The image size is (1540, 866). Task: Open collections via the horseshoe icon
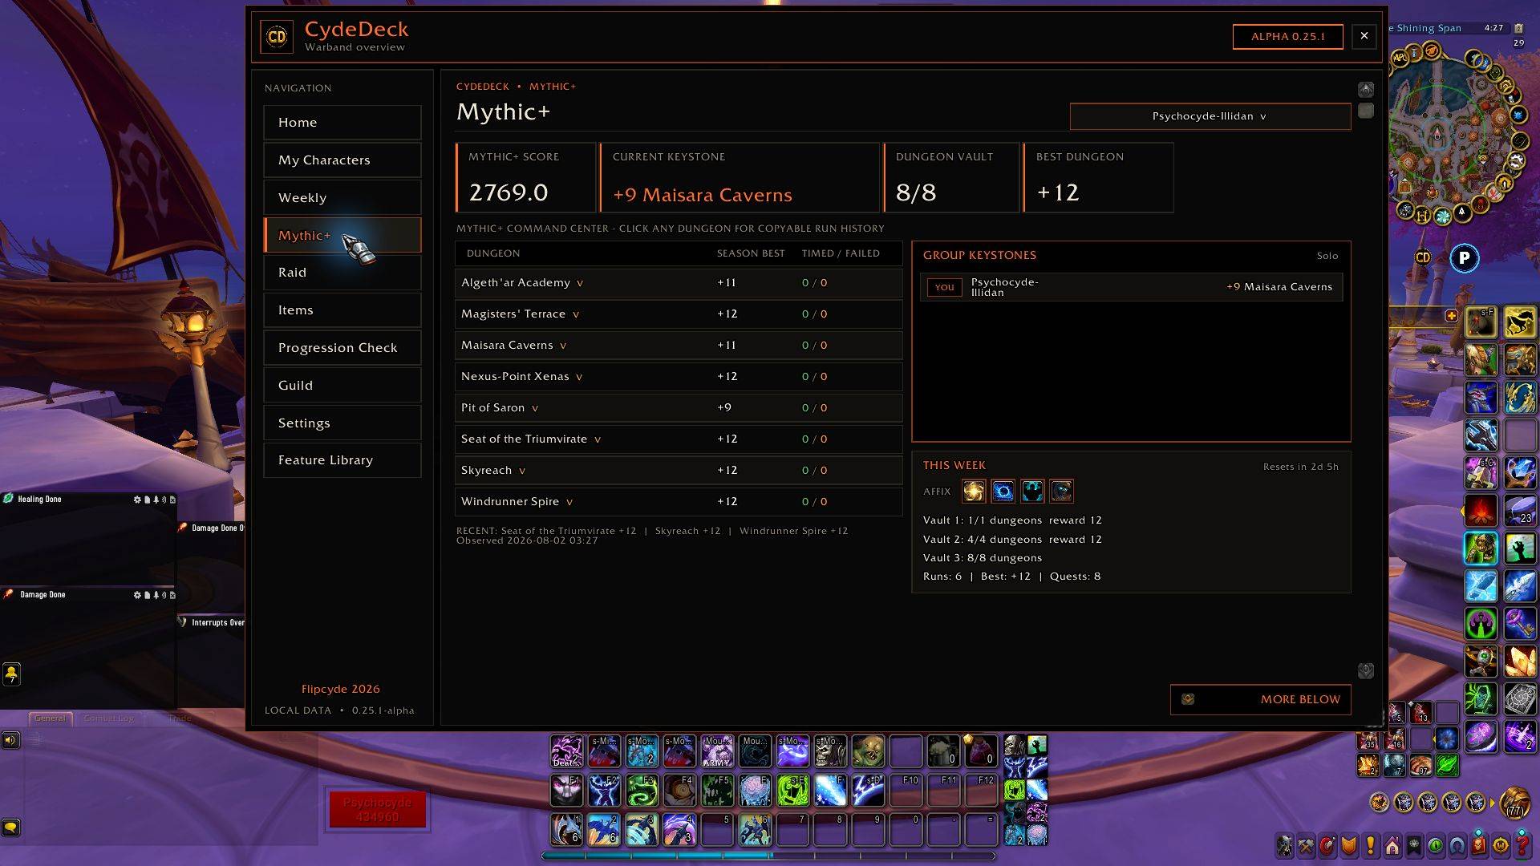point(1457,845)
